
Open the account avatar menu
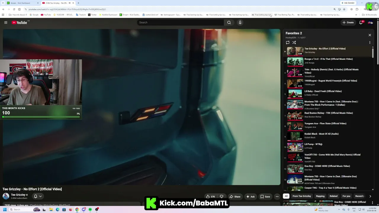[370, 22]
